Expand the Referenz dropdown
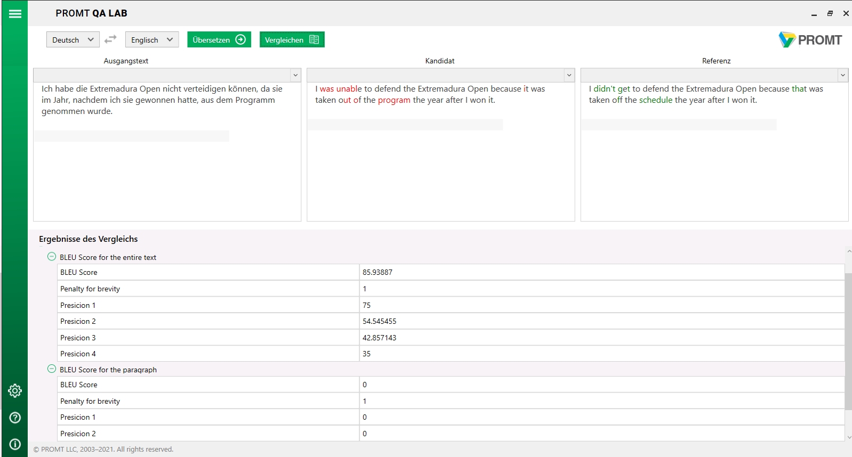 (842, 75)
